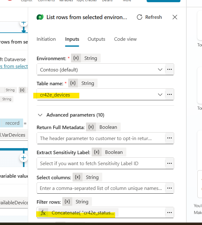The width and height of the screenshot is (202, 225).
Task: Click the Boolean type label next to Return Full Metadata
Action: point(108,127)
